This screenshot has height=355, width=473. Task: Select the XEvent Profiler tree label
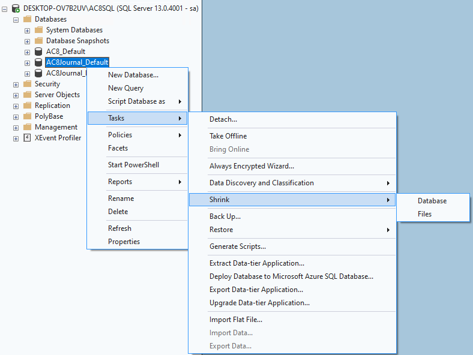(58, 138)
